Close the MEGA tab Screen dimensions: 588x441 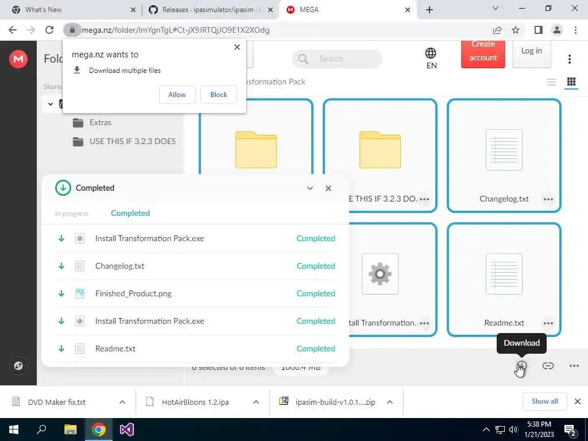408,10
